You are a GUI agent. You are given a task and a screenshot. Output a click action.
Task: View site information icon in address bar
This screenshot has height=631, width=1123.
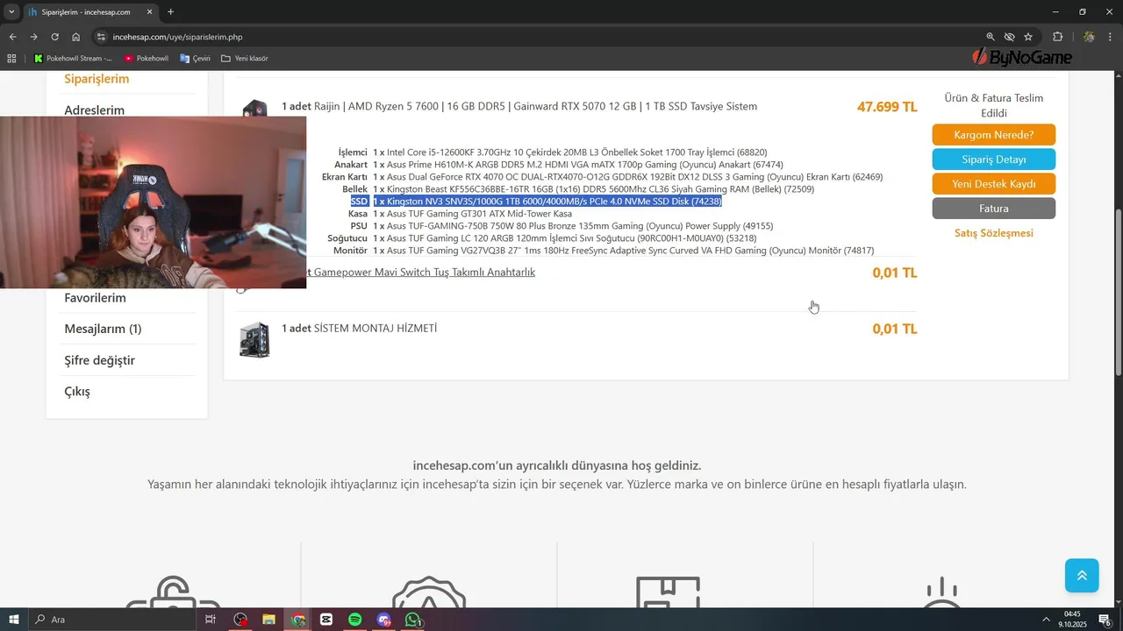click(101, 37)
